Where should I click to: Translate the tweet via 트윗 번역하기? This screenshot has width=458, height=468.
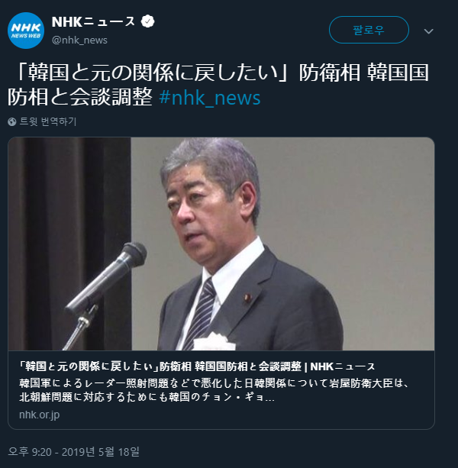click(x=48, y=121)
